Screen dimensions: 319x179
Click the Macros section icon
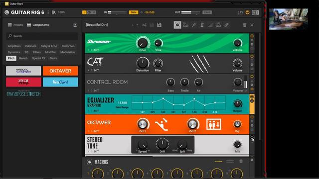pos(90,162)
